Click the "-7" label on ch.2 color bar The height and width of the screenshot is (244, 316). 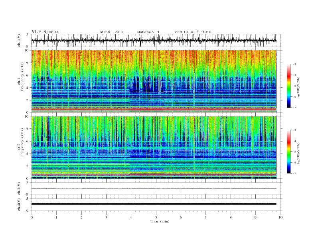click(294, 173)
